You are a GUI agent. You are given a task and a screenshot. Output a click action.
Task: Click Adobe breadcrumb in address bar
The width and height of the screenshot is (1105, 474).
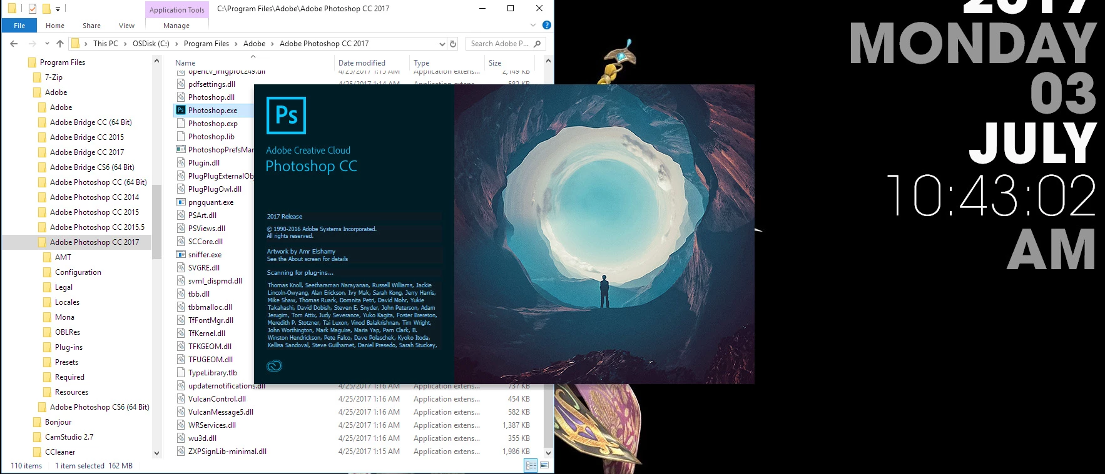pyautogui.click(x=254, y=44)
